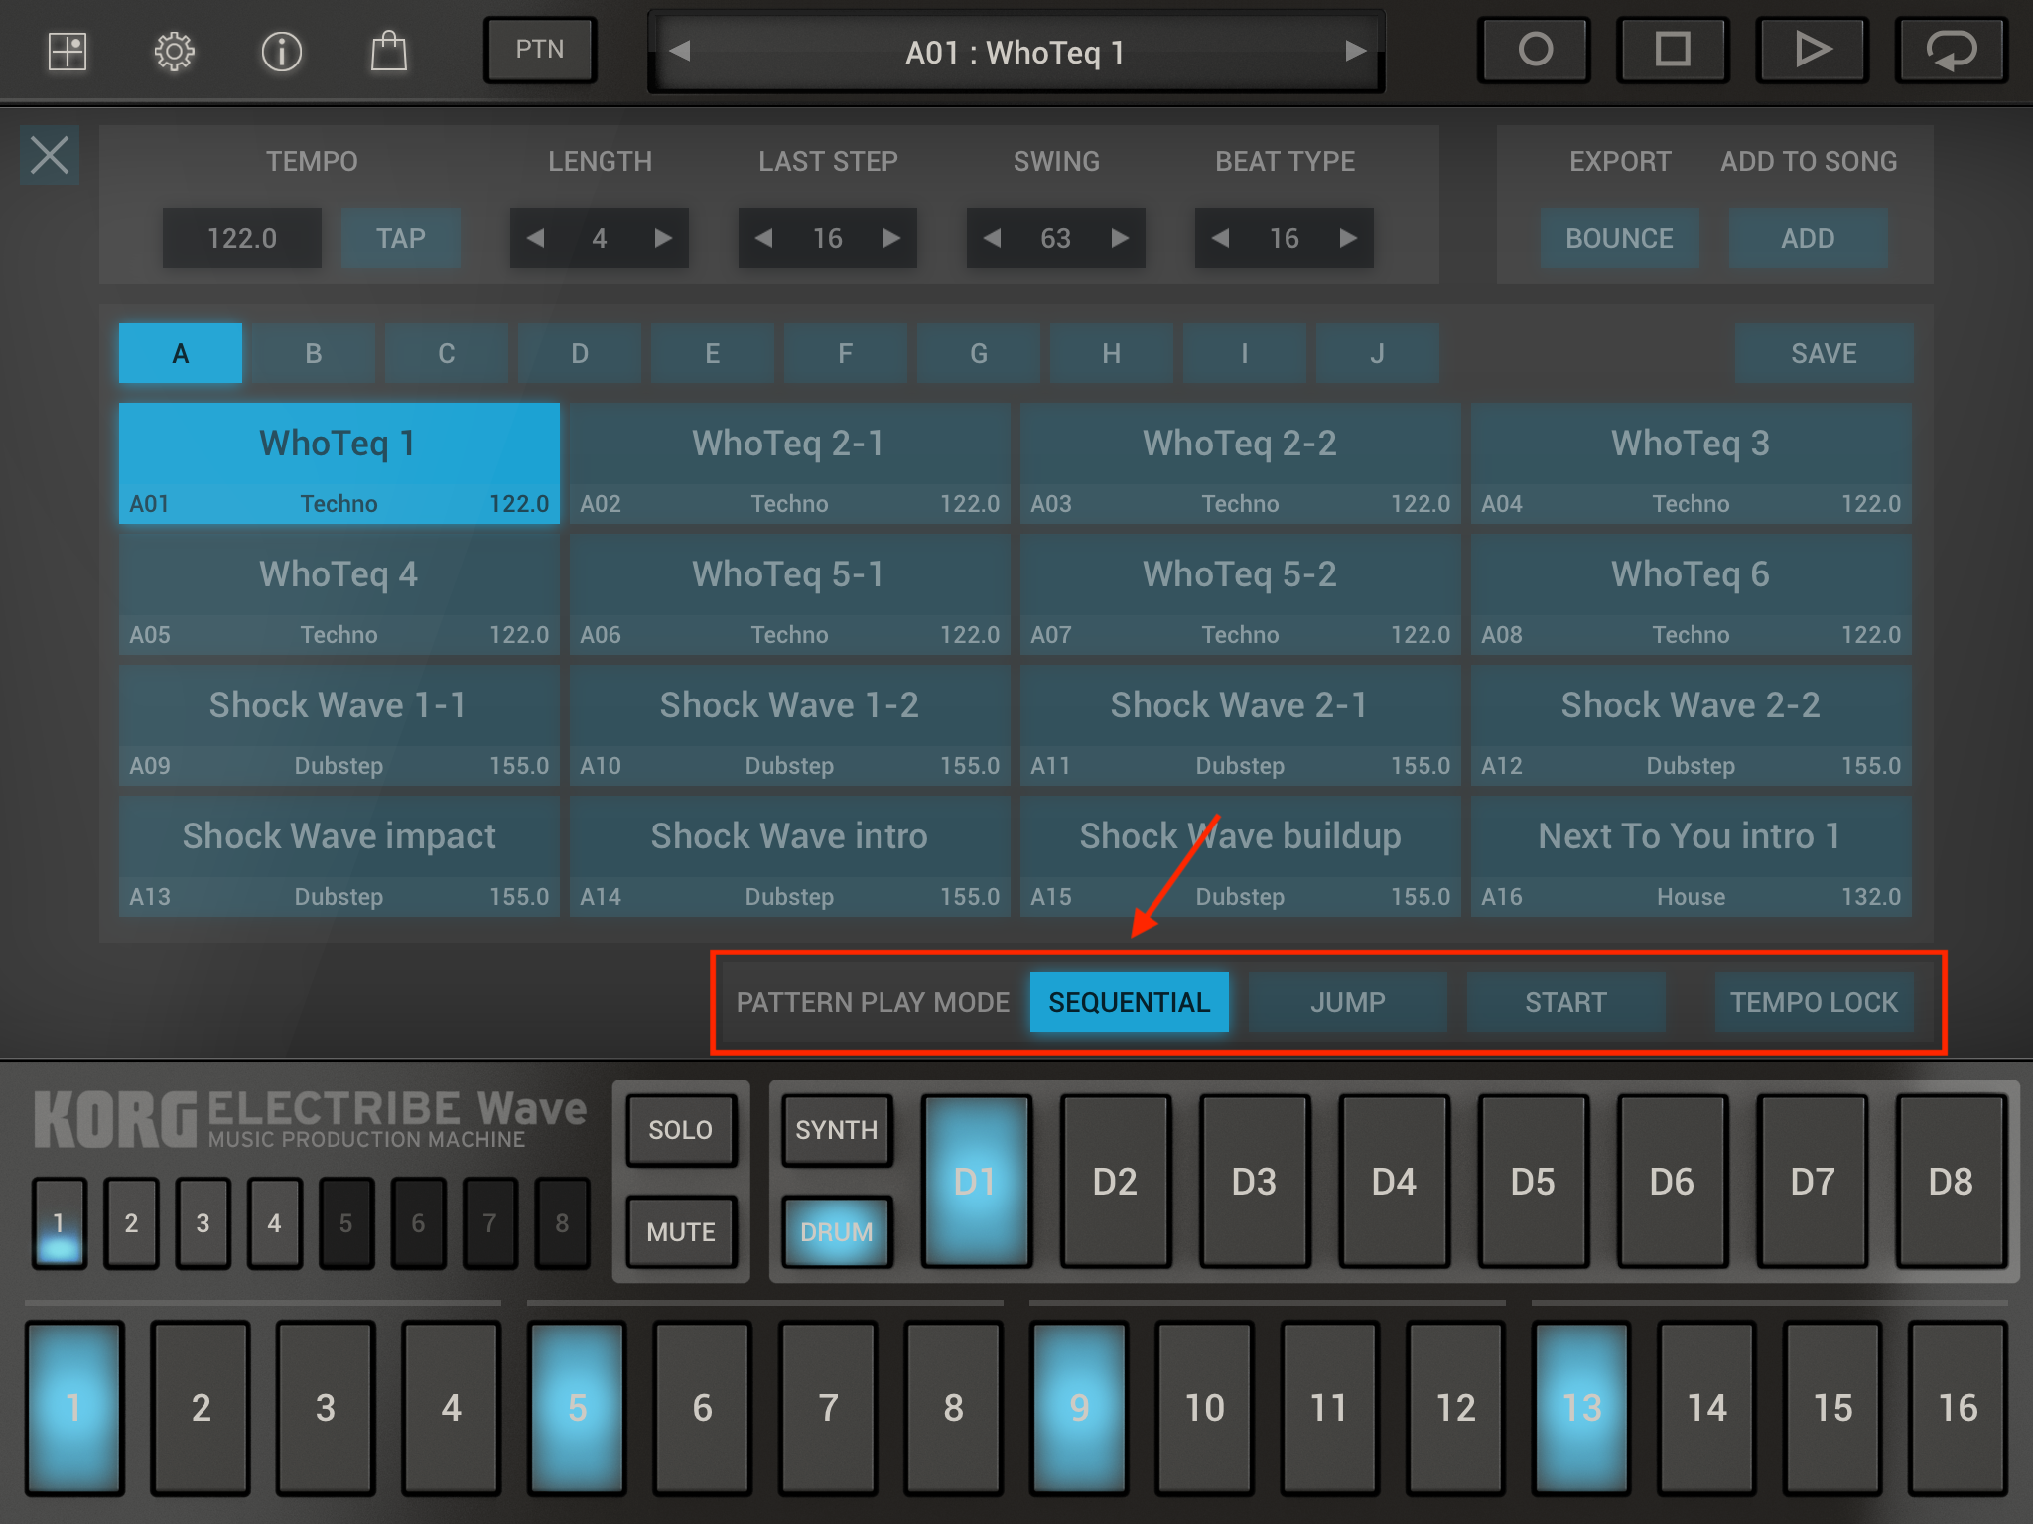Viewport: 2033px width, 1524px height.
Task: Click the SAVE button
Action: click(1824, 353)
